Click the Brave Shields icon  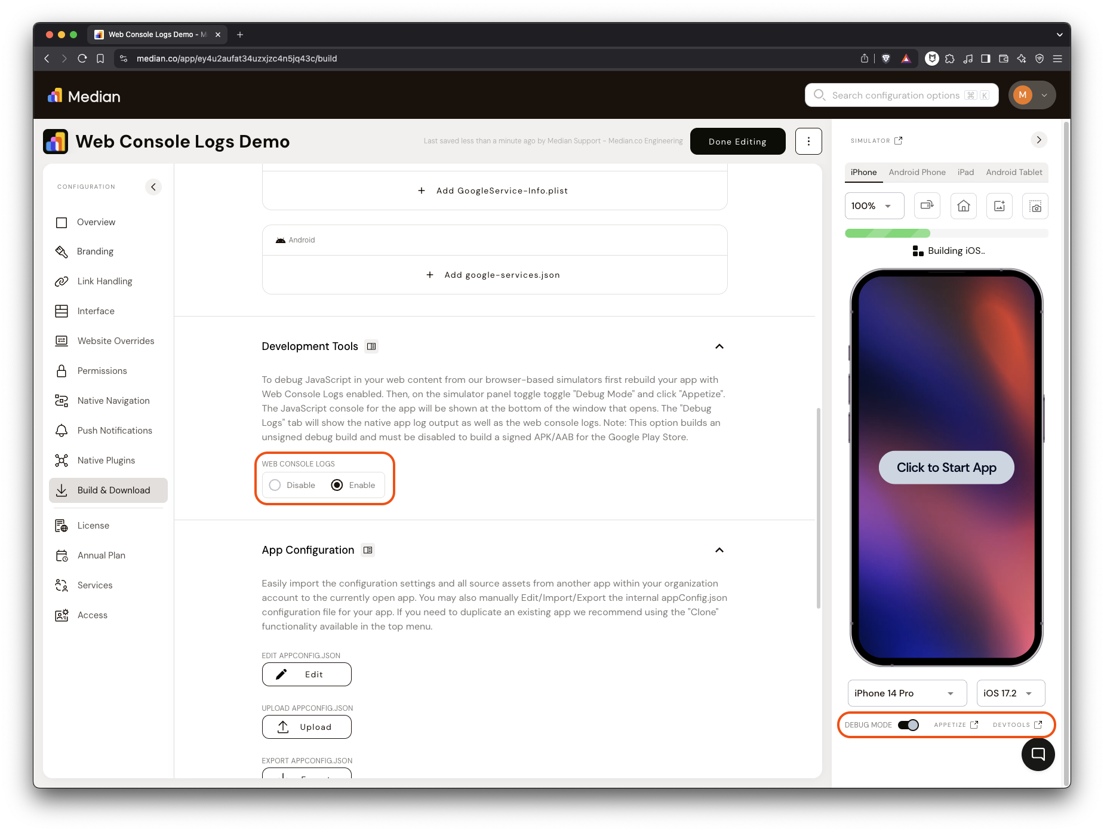(886, 59)
